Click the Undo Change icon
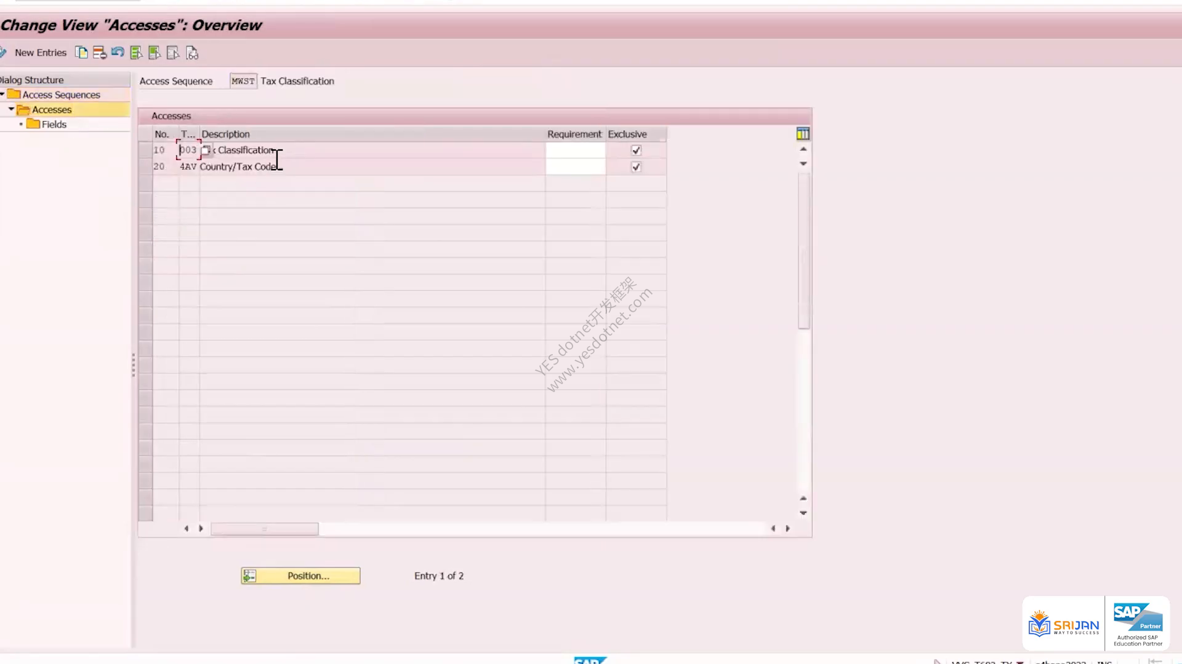Viewport: 1182px width, 664px height. [118, 53]
